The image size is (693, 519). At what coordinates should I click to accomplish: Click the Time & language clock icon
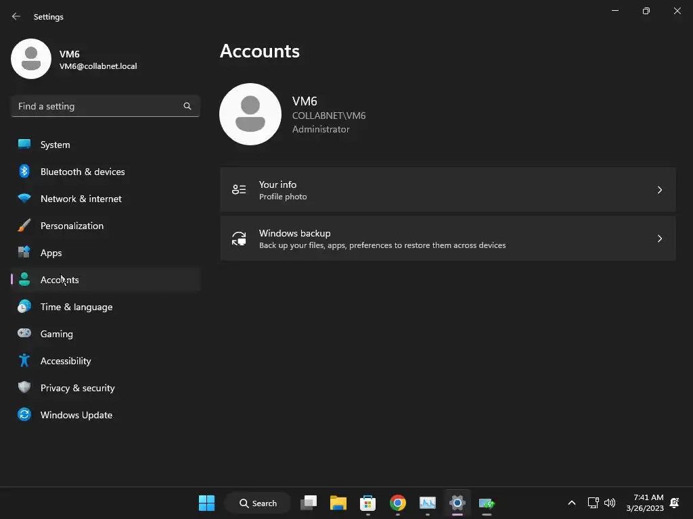pos(24,306)
